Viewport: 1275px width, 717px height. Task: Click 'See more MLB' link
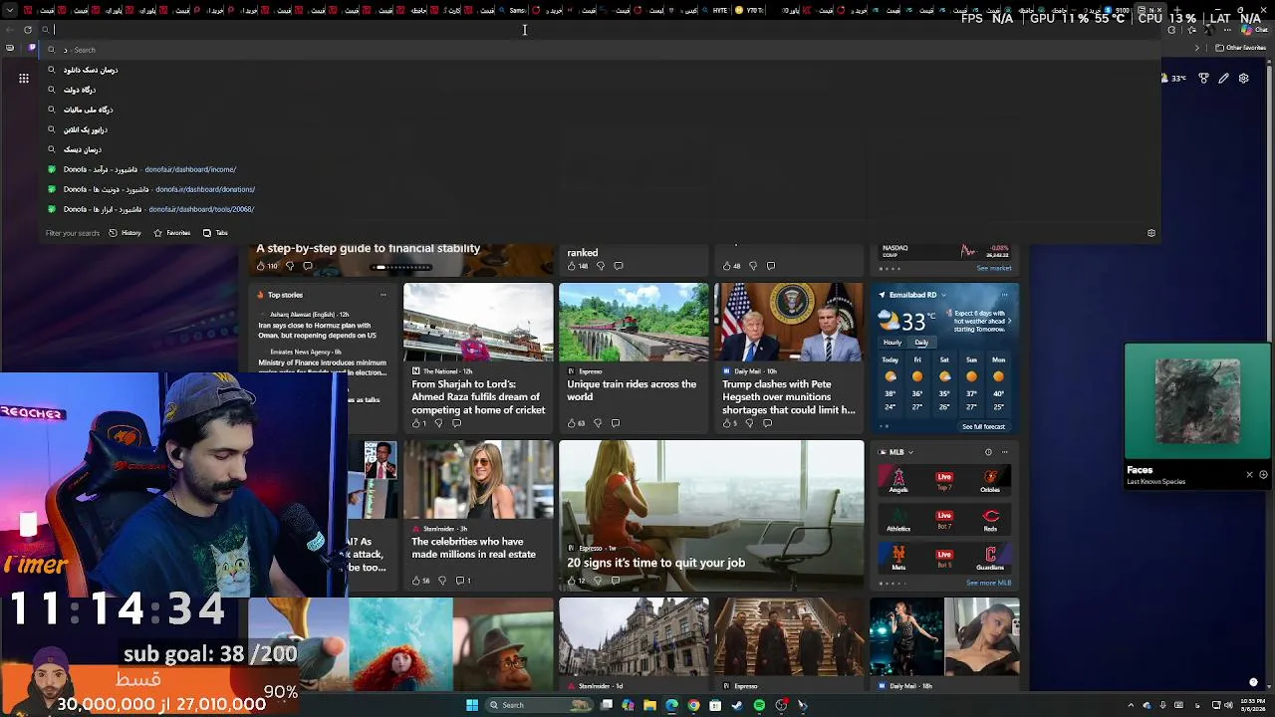pyautogui.click(x=988, y=584)
